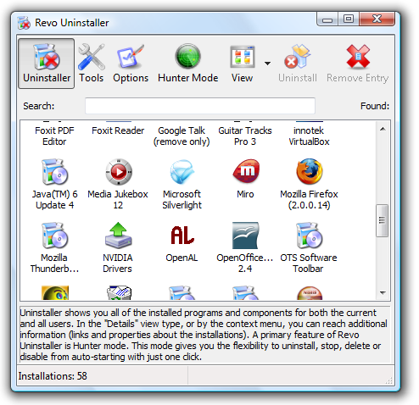Select the Mozilla Thunderbird icon
Screen dimensions: 419x405
point(54,236)
